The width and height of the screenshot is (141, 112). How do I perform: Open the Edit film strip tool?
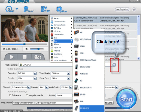(x=45, y=9)
